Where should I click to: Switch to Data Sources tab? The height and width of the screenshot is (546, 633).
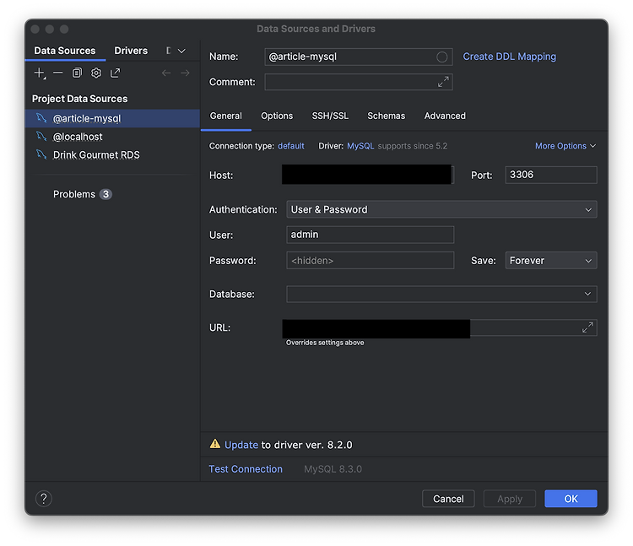pos(65,51)
